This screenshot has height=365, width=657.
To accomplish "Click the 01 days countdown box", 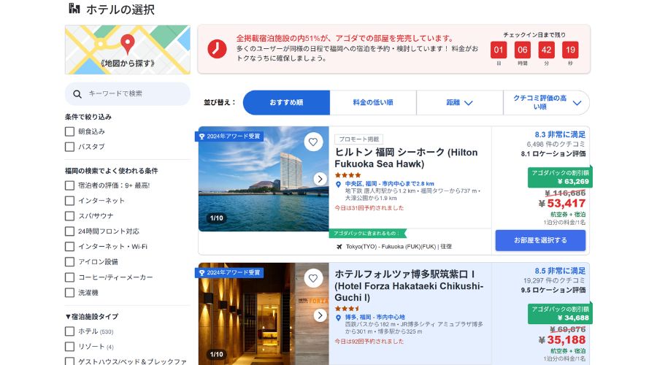I will coord(499,50).
